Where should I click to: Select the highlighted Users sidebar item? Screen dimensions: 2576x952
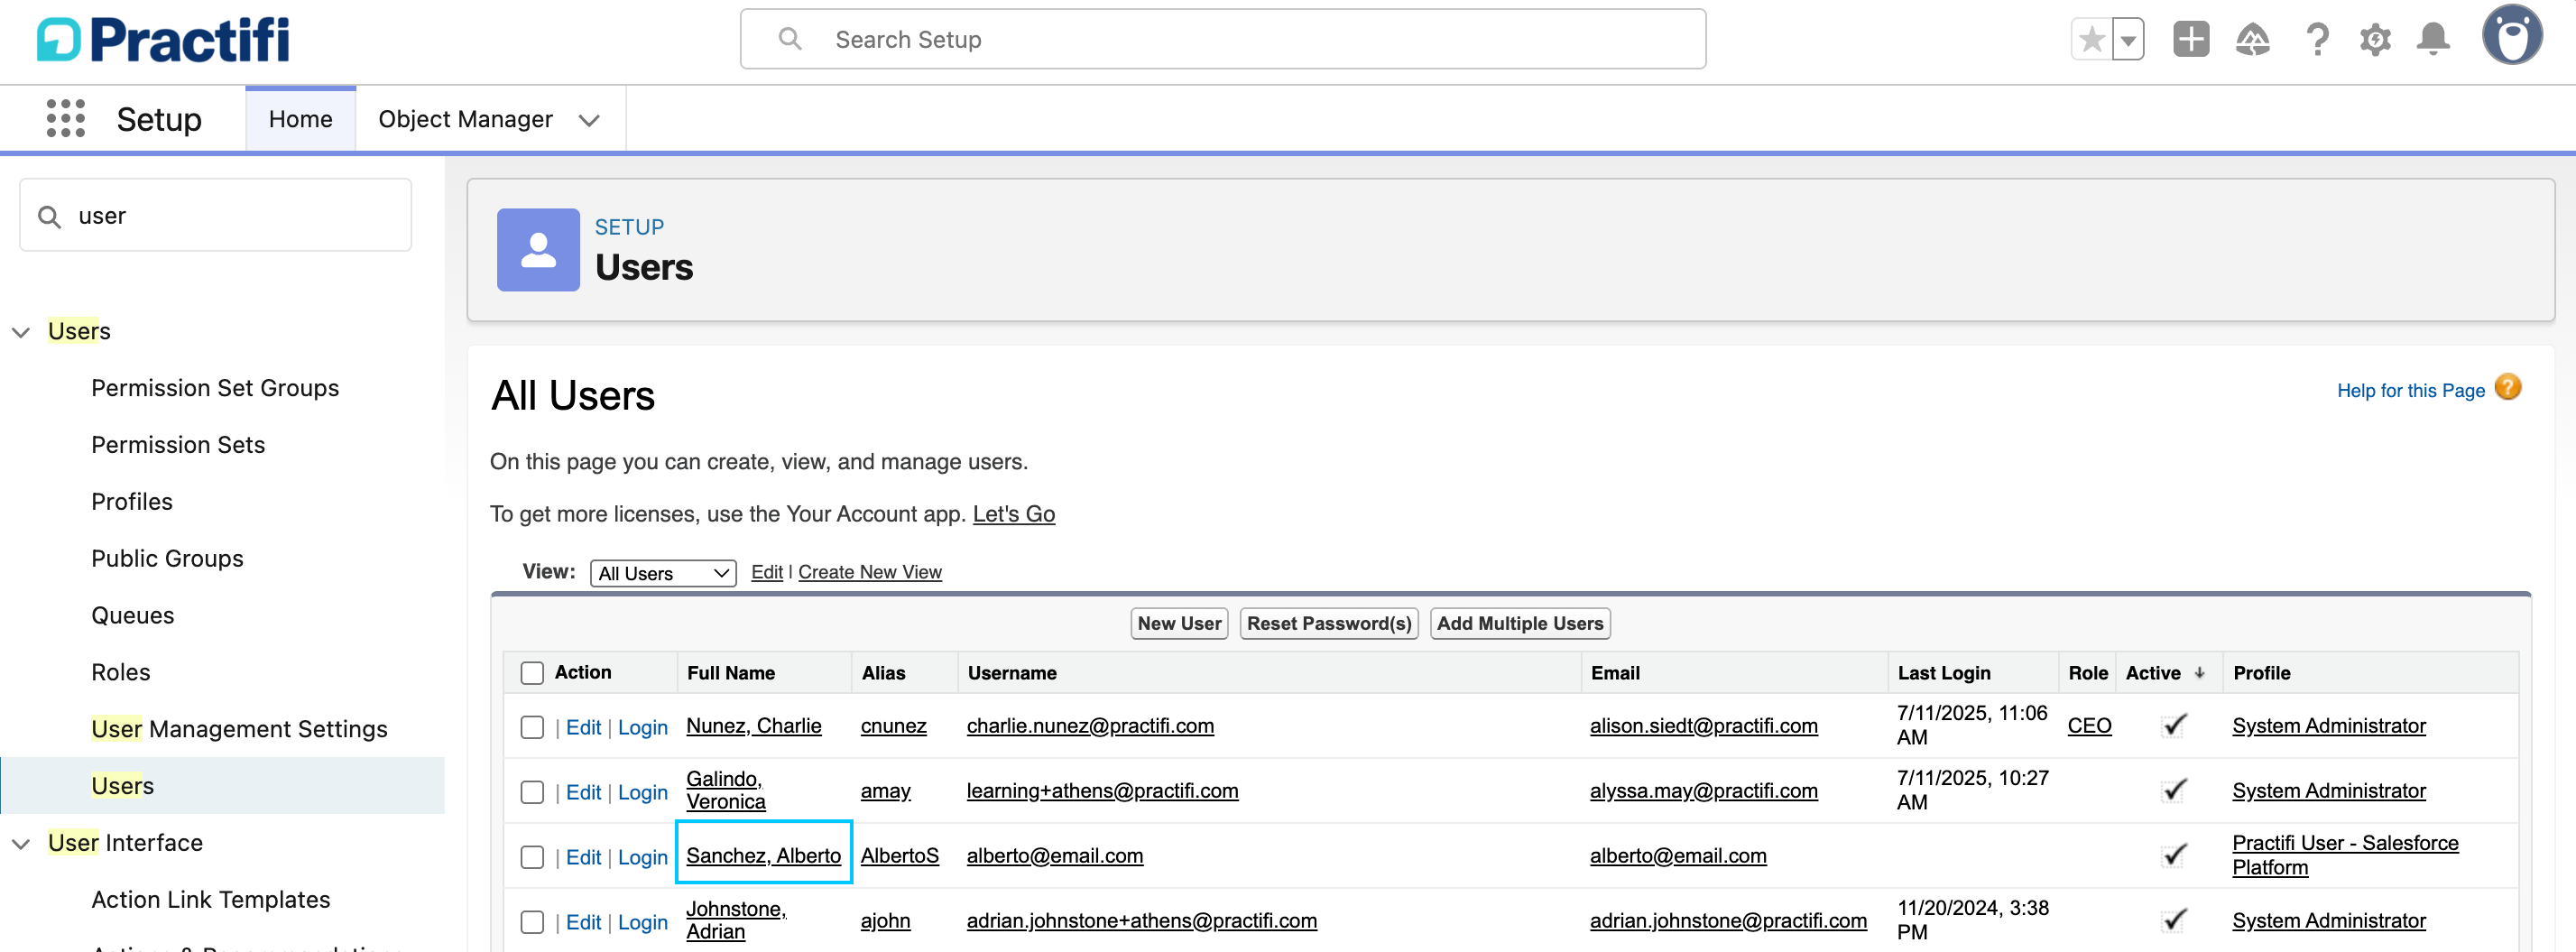pyautogui.click(x=222, y=786)
